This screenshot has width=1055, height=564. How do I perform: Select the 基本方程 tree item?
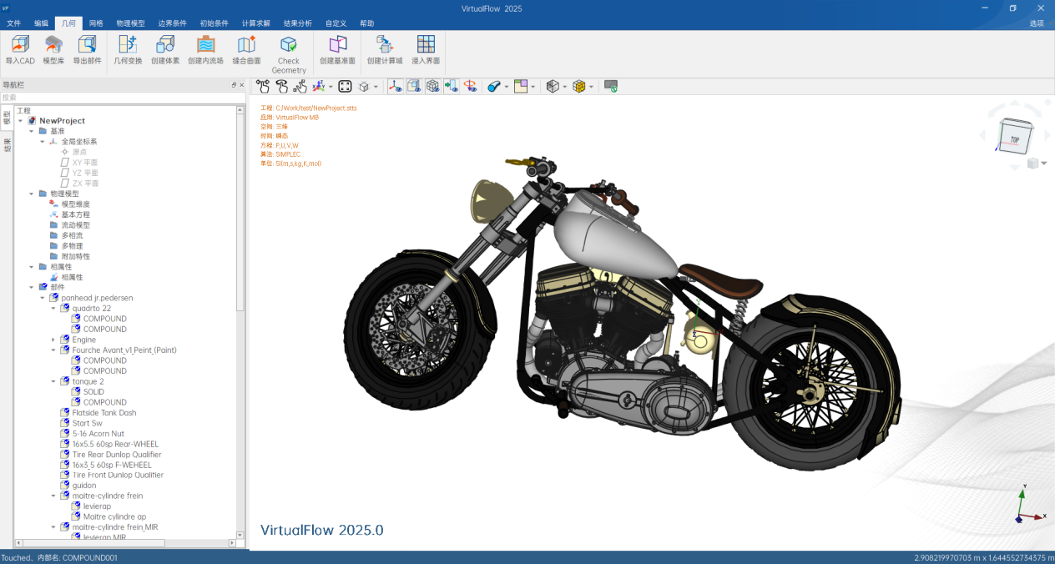75,214
